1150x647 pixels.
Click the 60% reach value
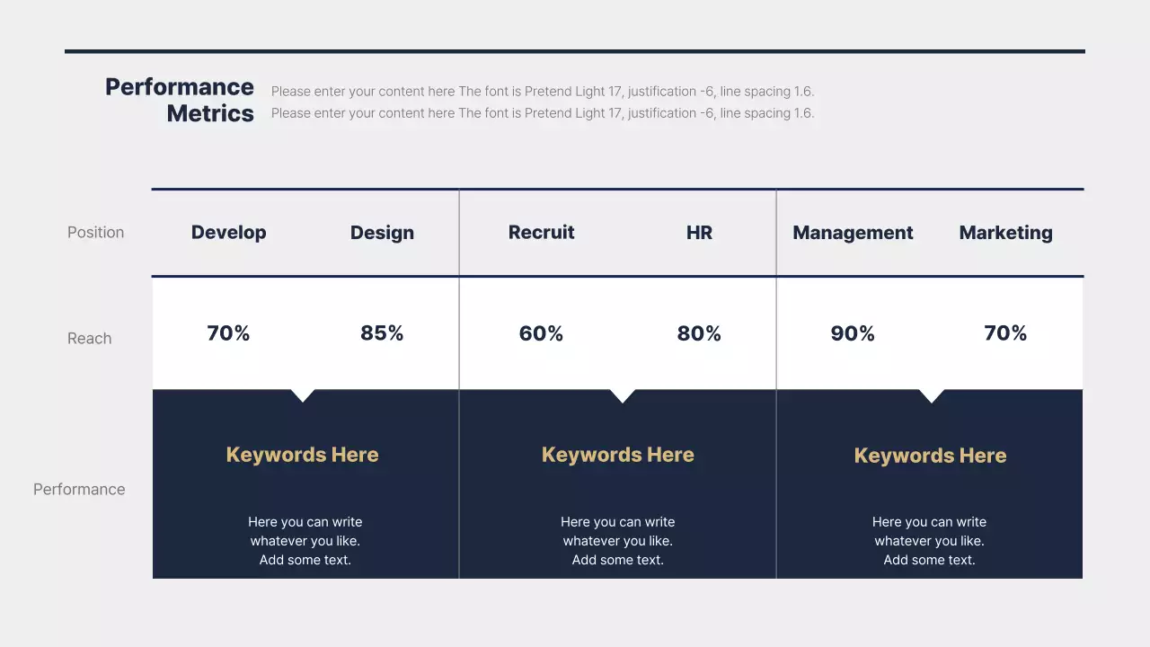click(541, 334)
